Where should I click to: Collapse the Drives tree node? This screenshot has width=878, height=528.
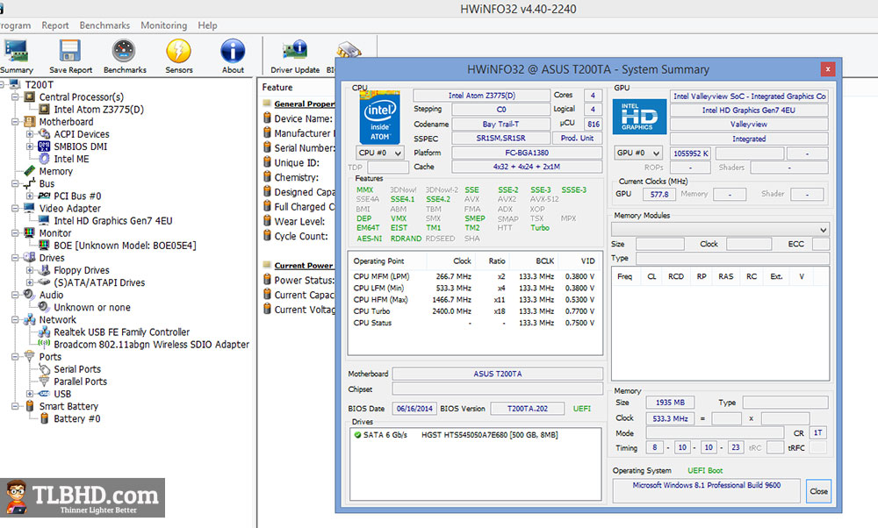pos(15,258)
